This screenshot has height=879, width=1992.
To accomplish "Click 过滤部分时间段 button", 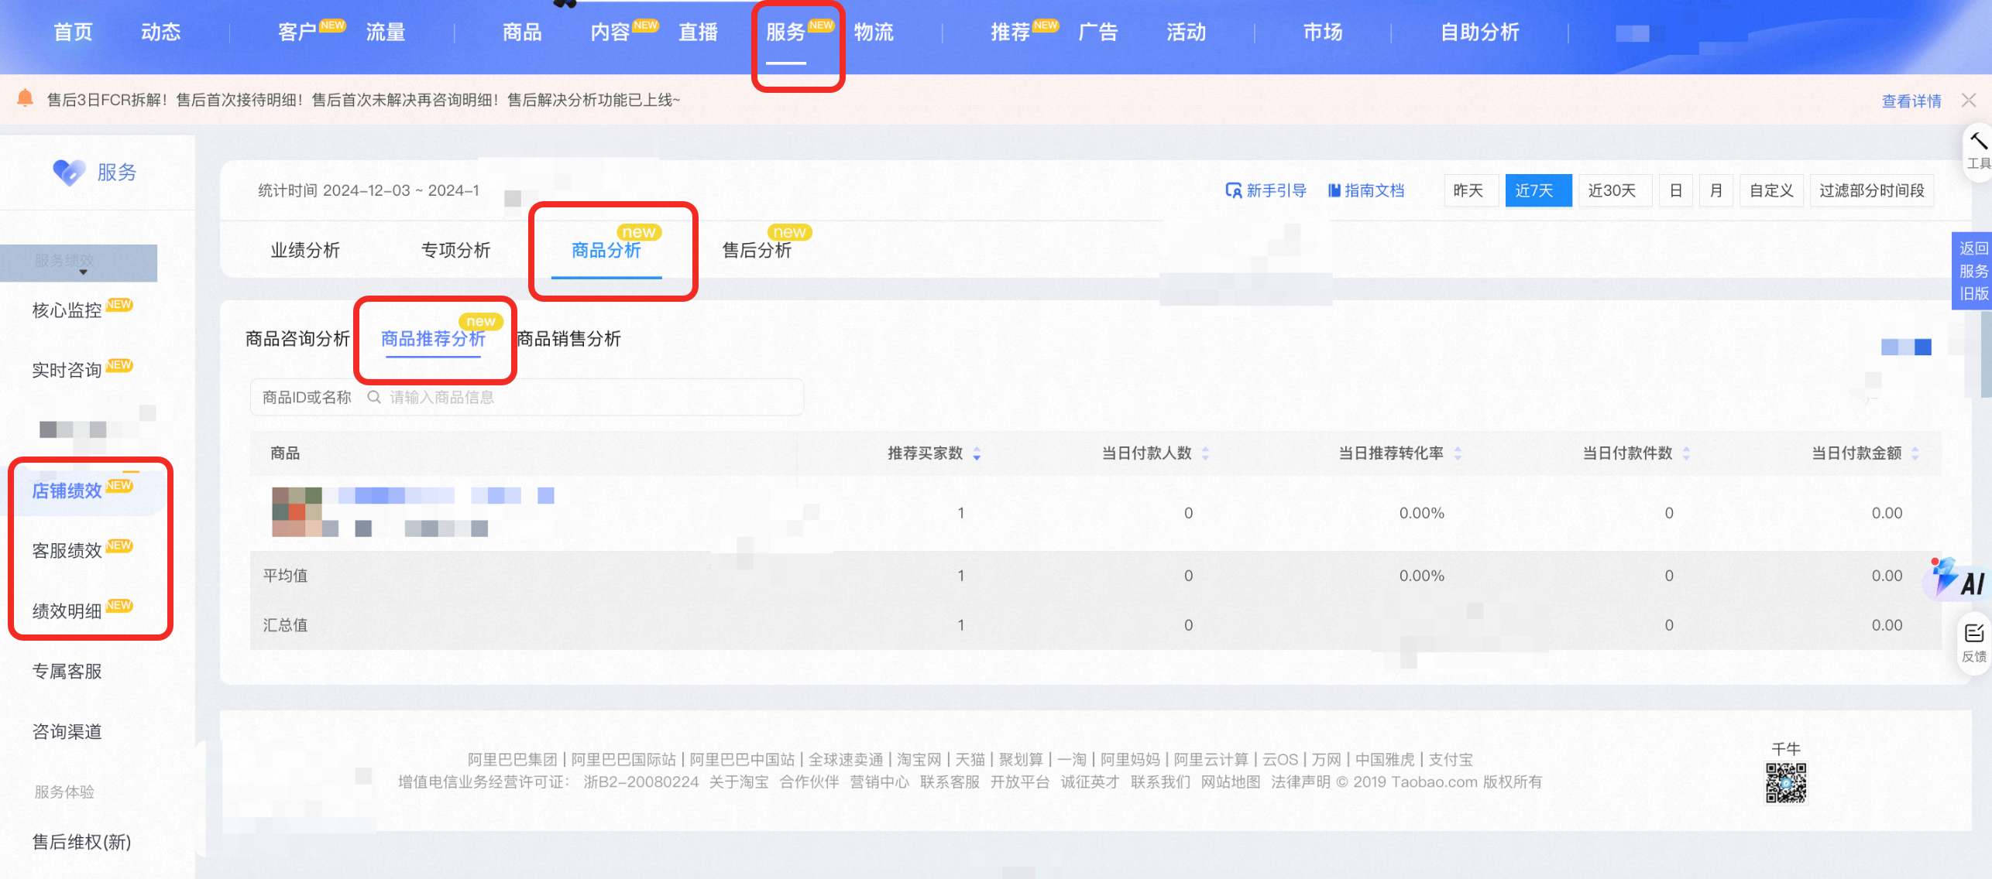I will click(1872, 190).
